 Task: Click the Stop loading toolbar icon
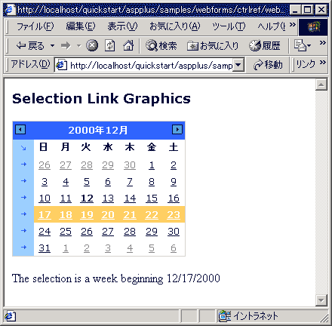[x=92, y=46]
